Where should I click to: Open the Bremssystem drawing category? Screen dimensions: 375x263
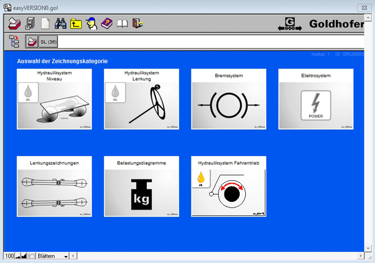pos(229,99)
